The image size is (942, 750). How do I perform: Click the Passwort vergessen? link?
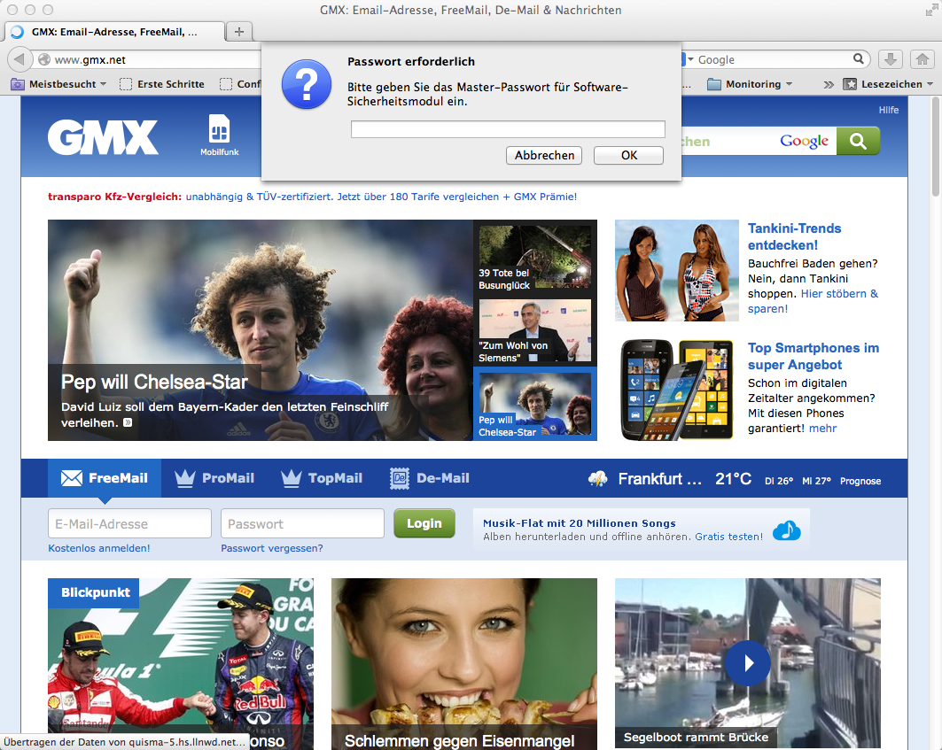(x=272, y=548)
